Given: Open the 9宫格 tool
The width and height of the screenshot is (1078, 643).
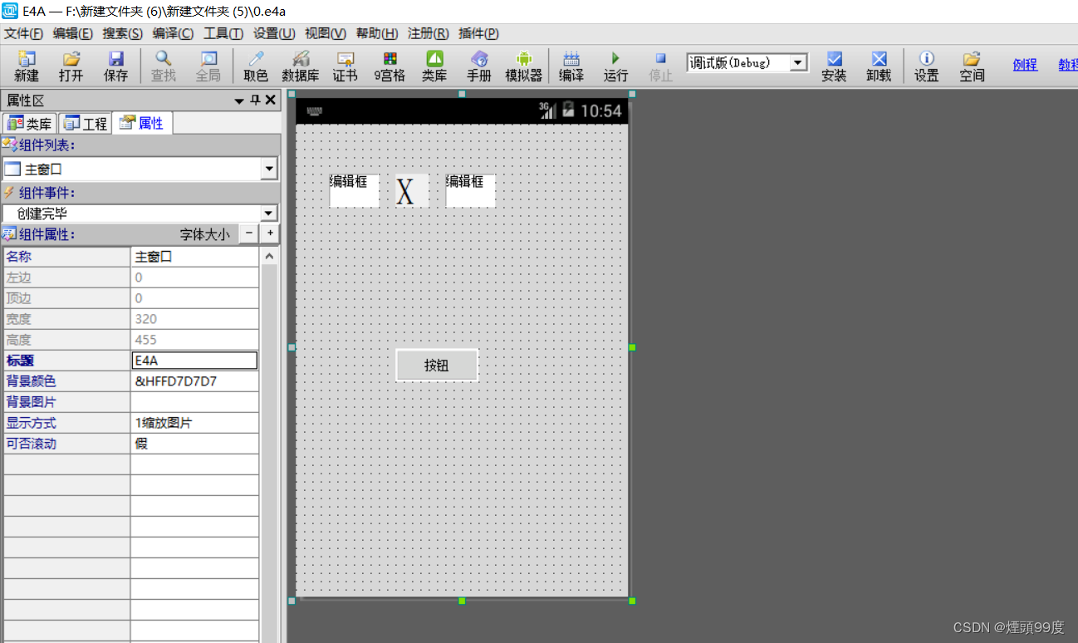Looking at the screenshot, I should click(x=390, y=66).
